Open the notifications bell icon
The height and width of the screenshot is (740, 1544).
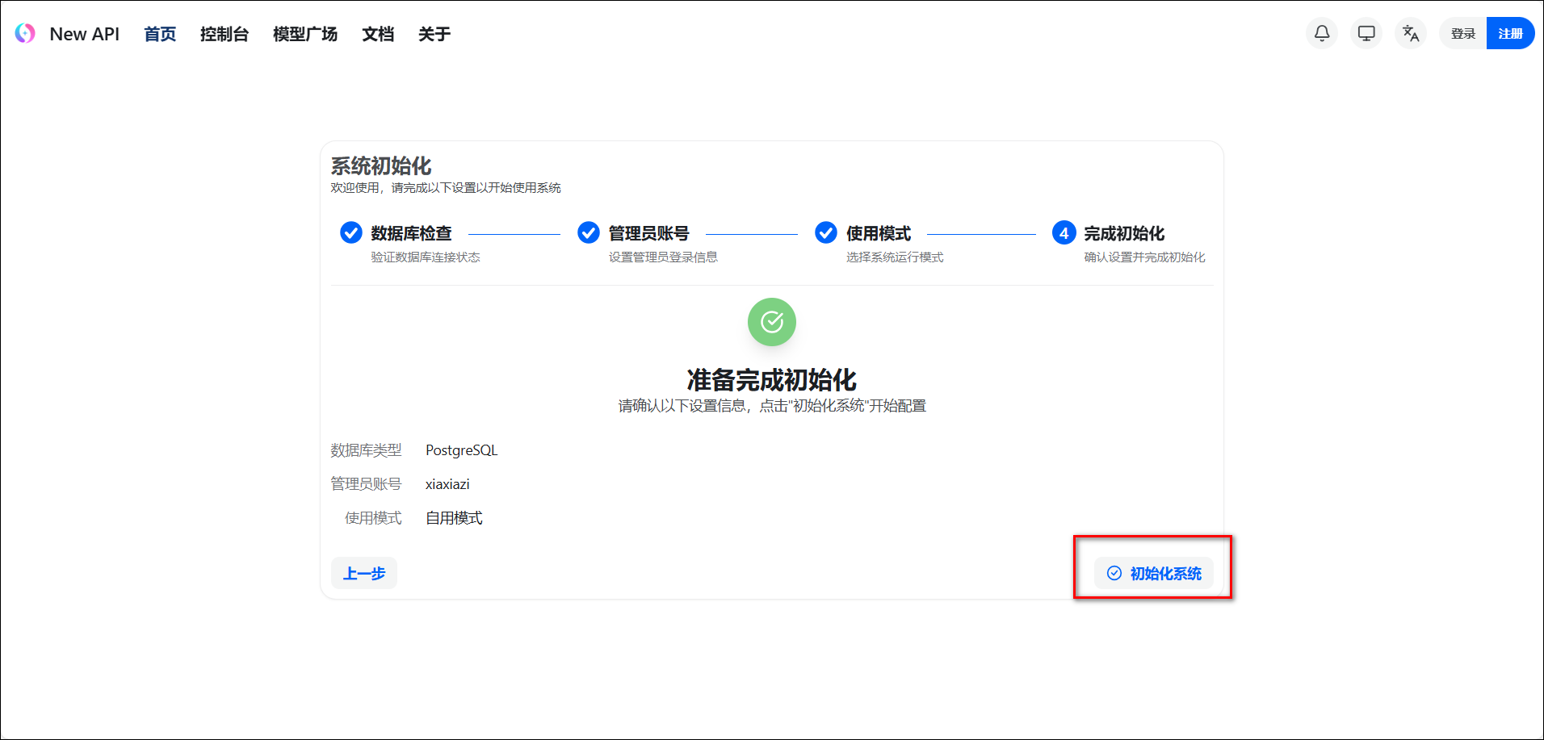pos(1322,33)
